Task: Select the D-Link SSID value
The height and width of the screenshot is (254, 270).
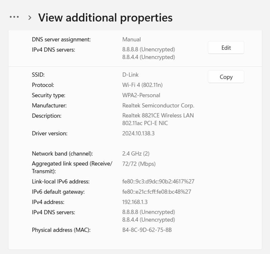Action: point(130,75)
